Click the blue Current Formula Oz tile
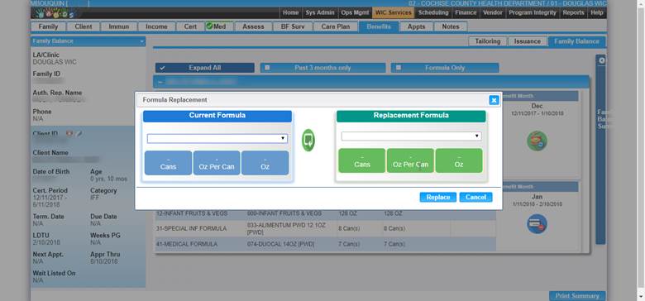Image resolution: width=645 pixels, height=301 pixels. [x=265, y=163]
